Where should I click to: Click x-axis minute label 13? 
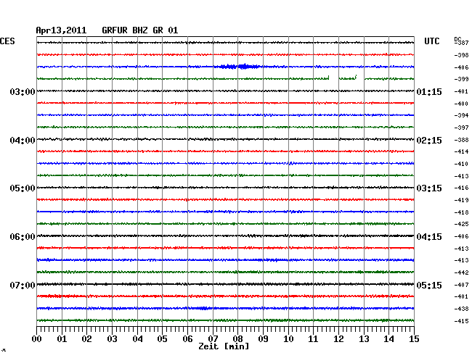pos(364,339)
